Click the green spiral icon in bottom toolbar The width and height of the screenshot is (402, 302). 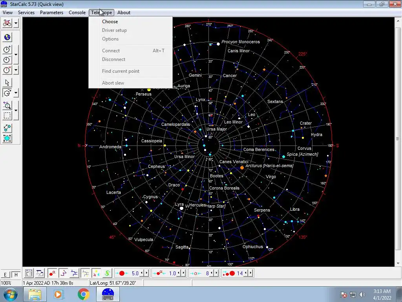107,273
